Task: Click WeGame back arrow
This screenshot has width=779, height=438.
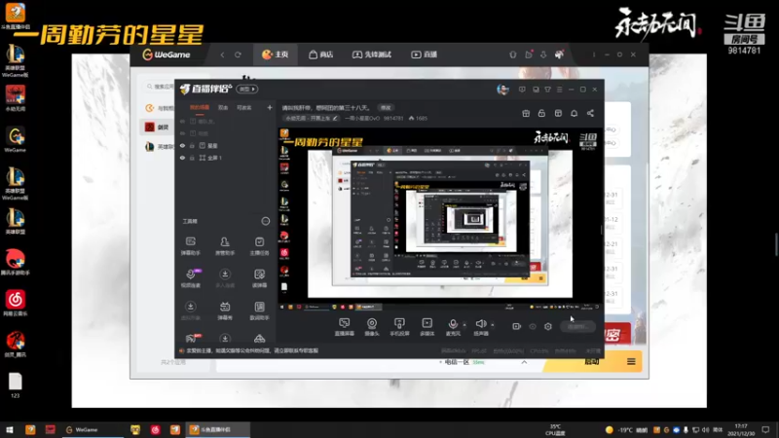Action: coord(222,55)
